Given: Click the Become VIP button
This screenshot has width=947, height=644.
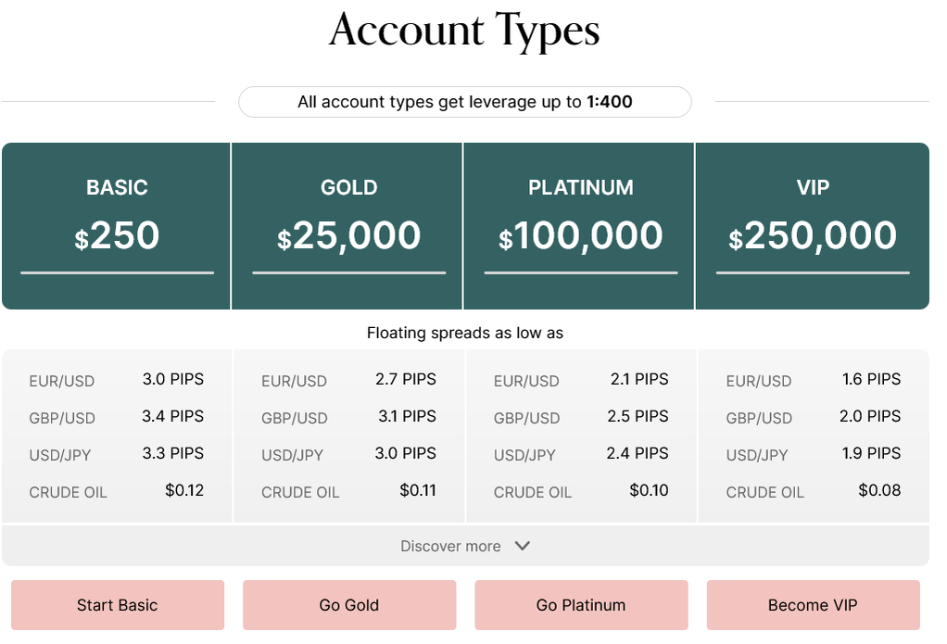Looking at the screenshot, I should (x=813, y=605).
